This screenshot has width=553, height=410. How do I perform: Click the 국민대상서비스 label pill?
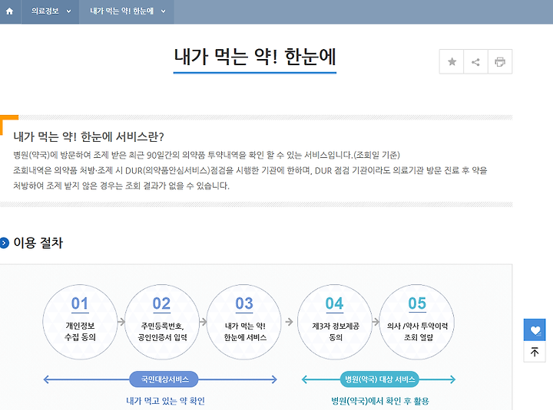(x=164, y=379)
